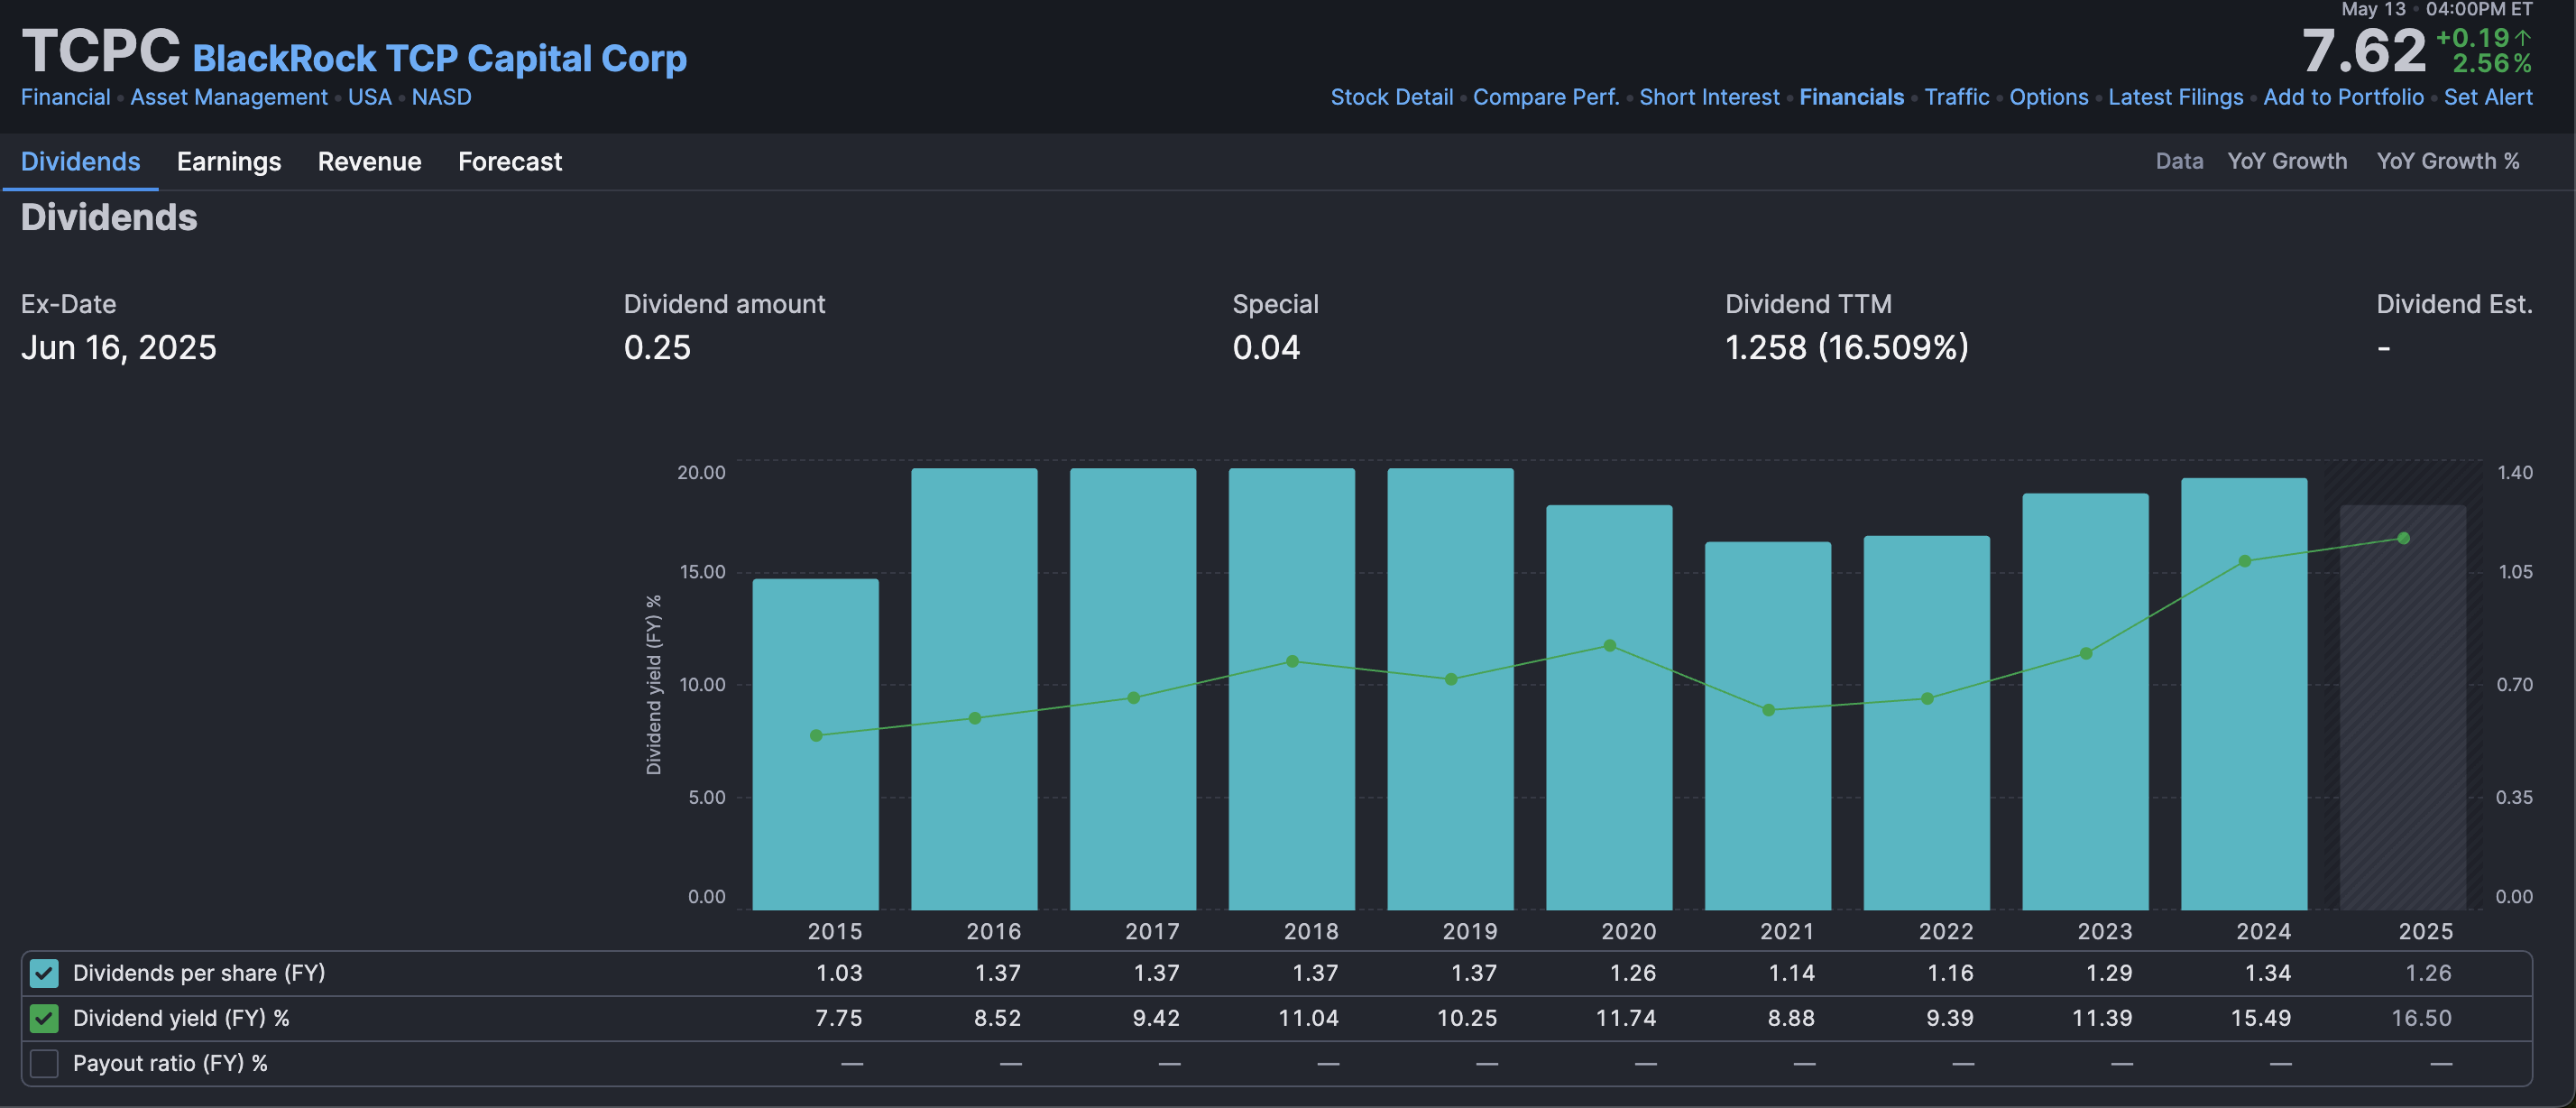
Task: Click the Dividend amount value 0.25
Action: [x=657, y=347]
